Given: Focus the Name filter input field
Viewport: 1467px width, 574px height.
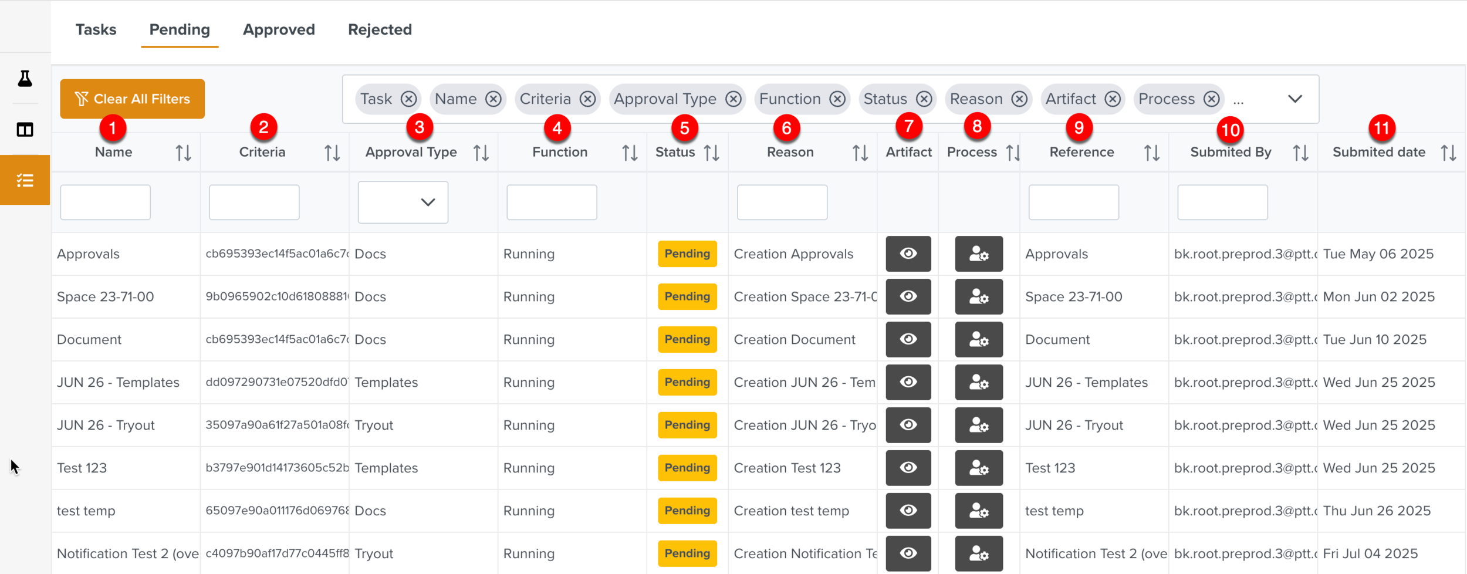Looking at the screenshot, I should pos(106,202).
